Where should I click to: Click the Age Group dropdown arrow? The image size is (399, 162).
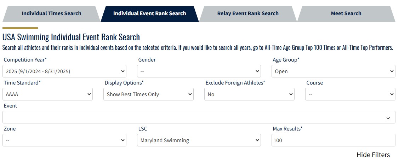pos(392,71)
